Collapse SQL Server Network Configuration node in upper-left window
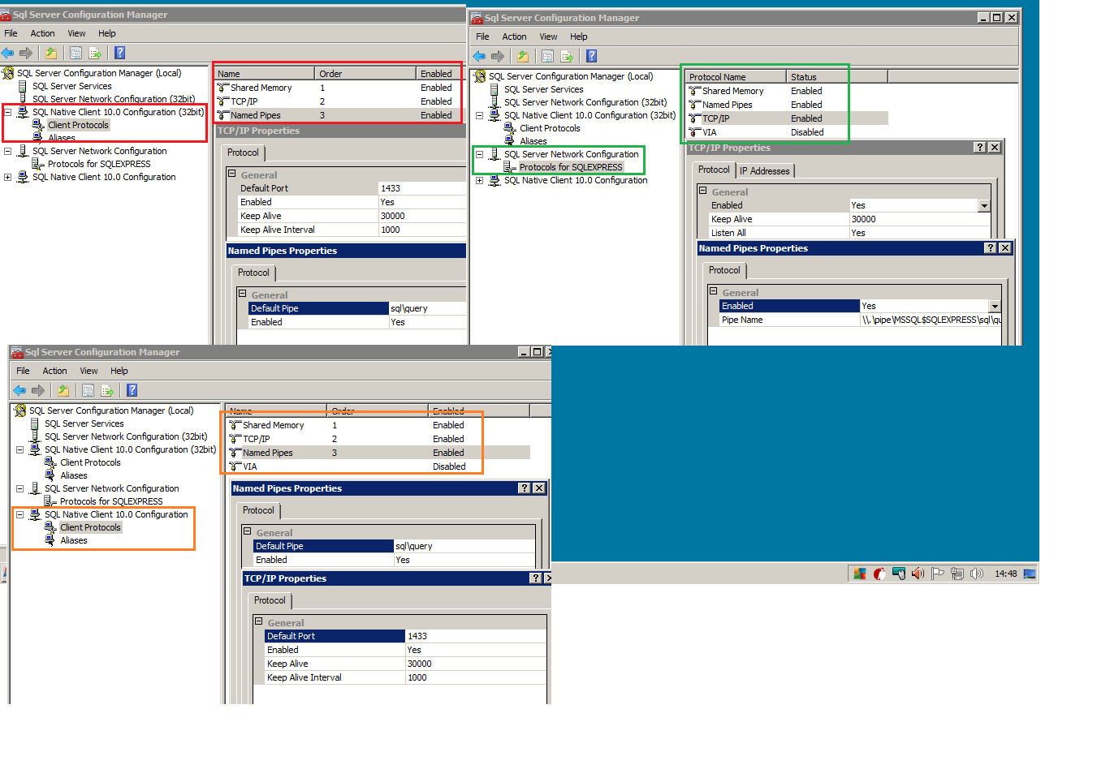This screenshot has width=1110, height=765. click(8, 151)
